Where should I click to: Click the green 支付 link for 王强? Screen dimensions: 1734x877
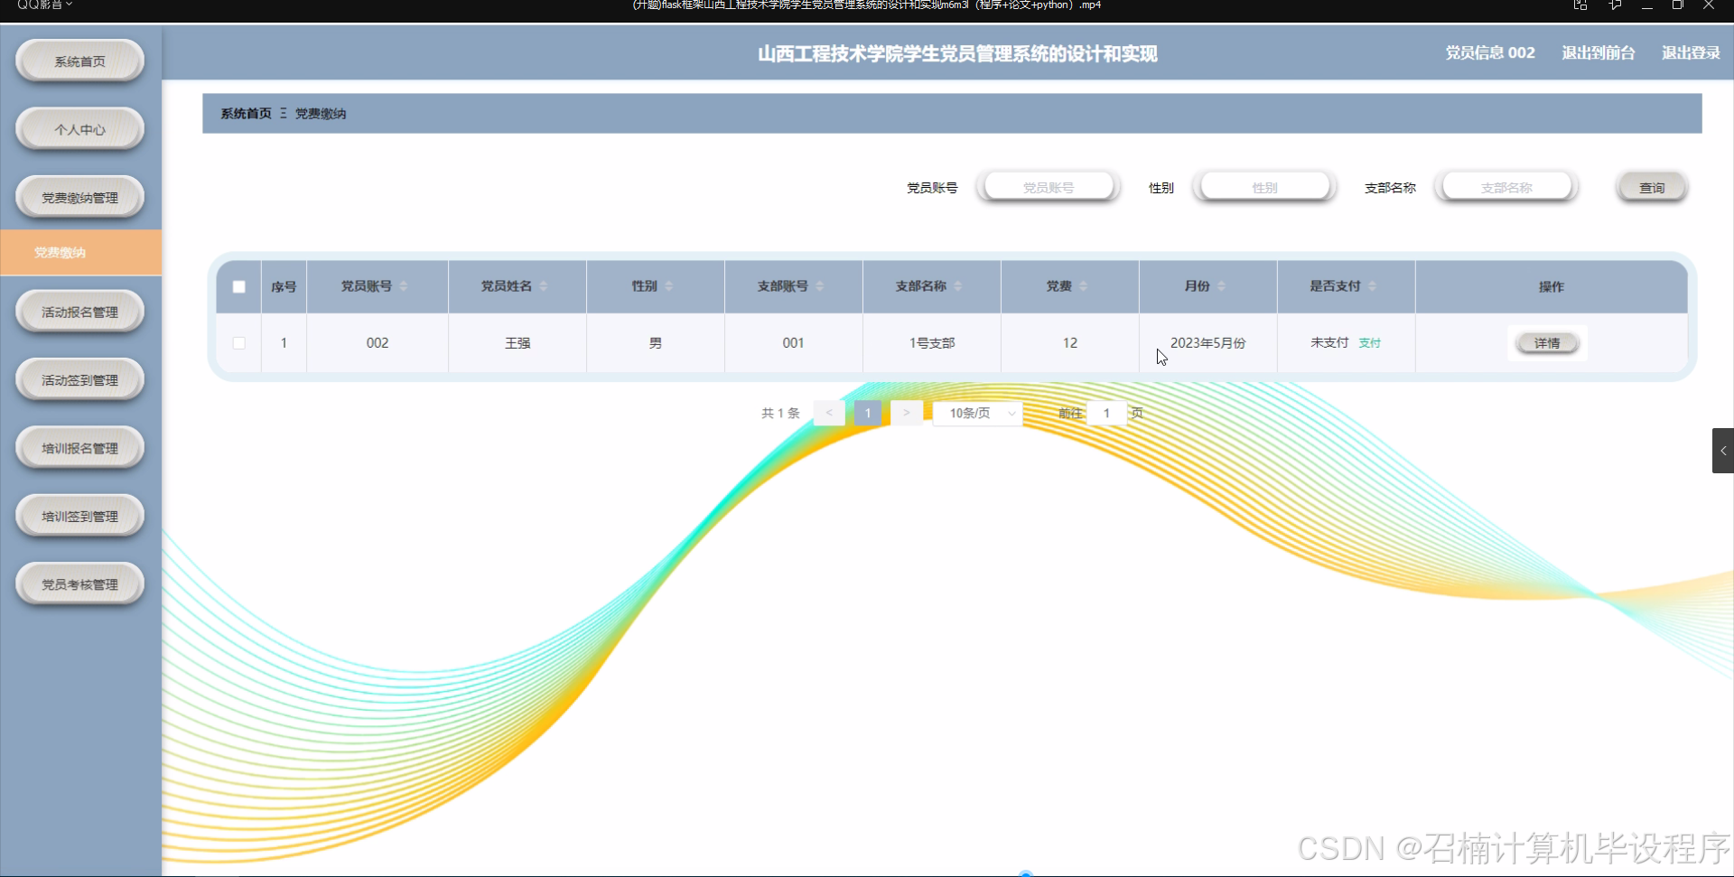point(1370,343)
